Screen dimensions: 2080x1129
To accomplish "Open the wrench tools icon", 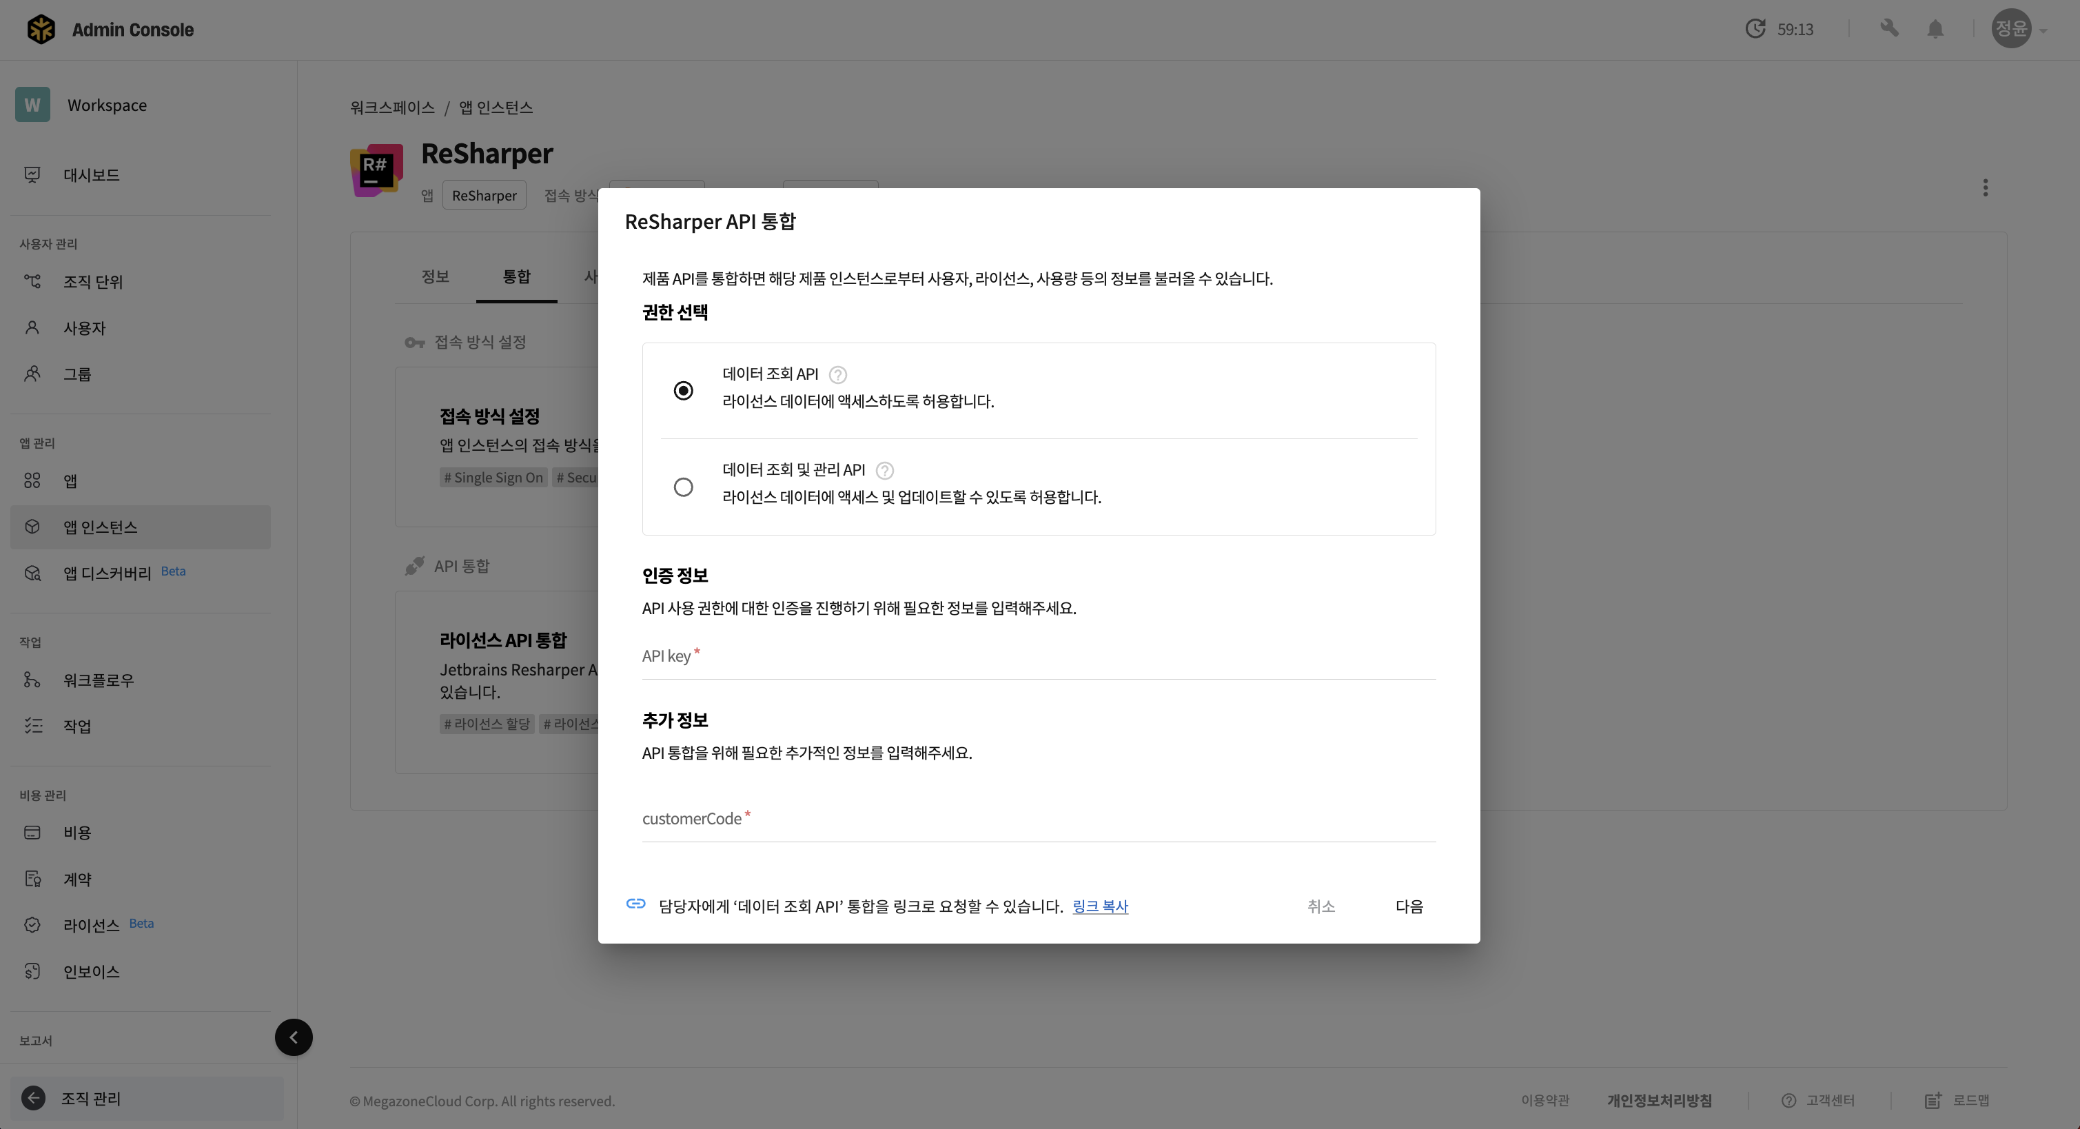I will pos(1888,29).
